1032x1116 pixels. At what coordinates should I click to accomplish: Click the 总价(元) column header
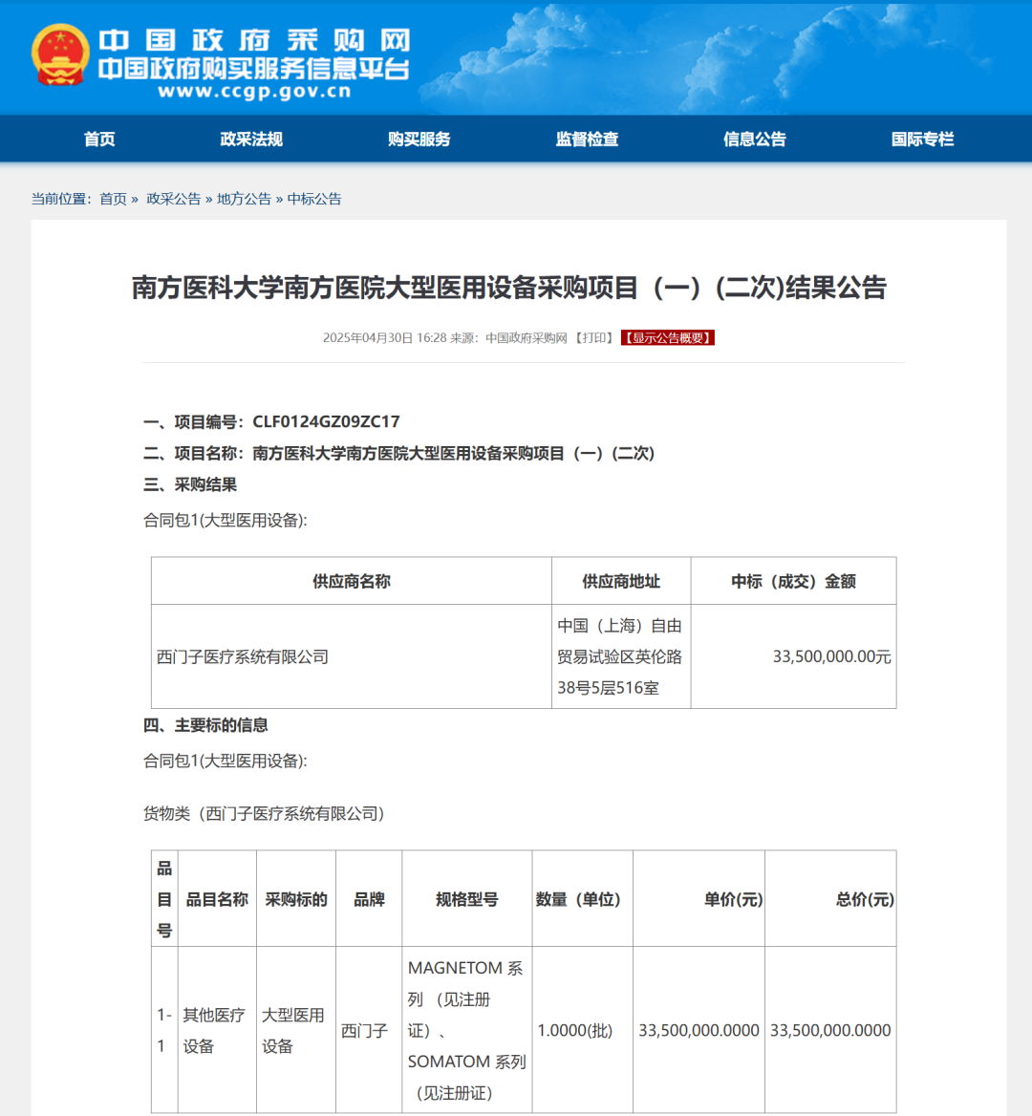coord(830,899)
